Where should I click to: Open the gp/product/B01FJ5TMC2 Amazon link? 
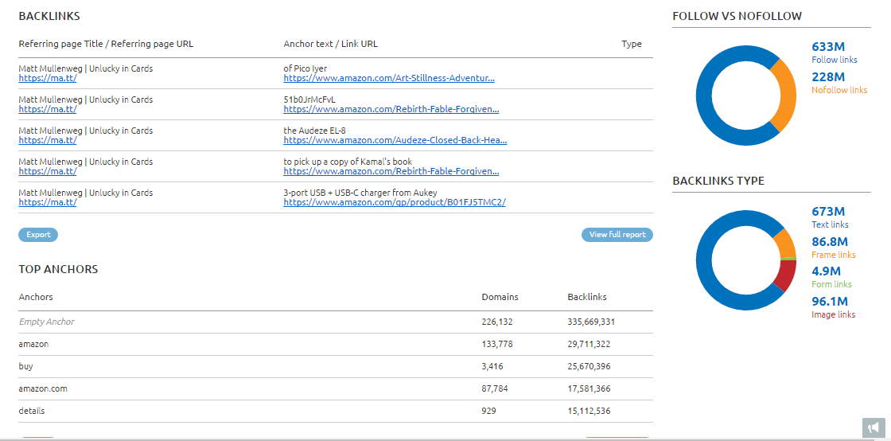pyautogui.click(x=395, y=202)
